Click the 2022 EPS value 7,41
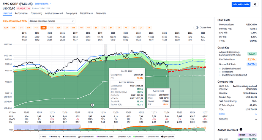The width and height of the screenshot is (262, 140). pyautogui.click(x=141, y=116)
